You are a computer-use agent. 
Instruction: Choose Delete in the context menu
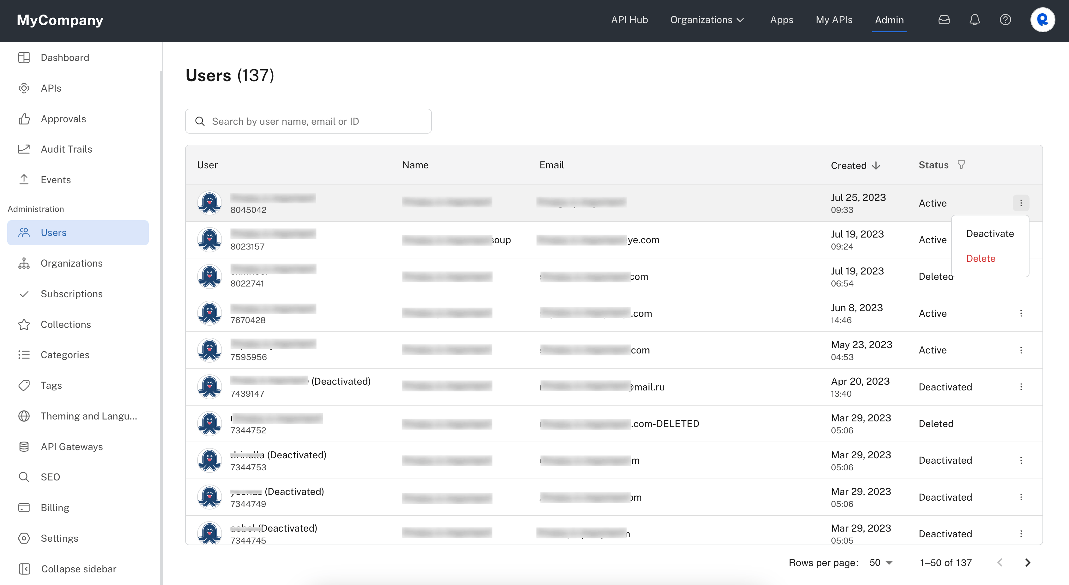(x=981, y=258)
